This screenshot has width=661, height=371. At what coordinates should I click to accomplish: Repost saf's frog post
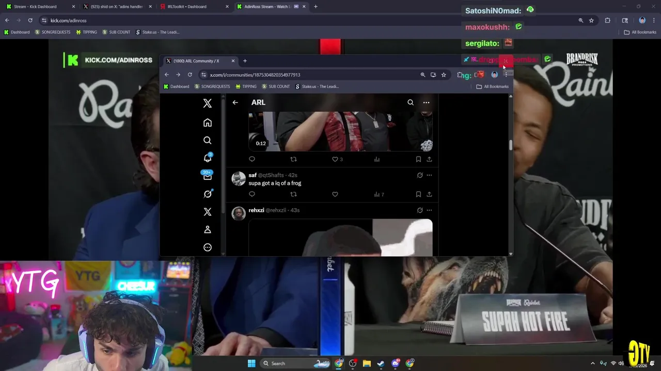(293, 194)
